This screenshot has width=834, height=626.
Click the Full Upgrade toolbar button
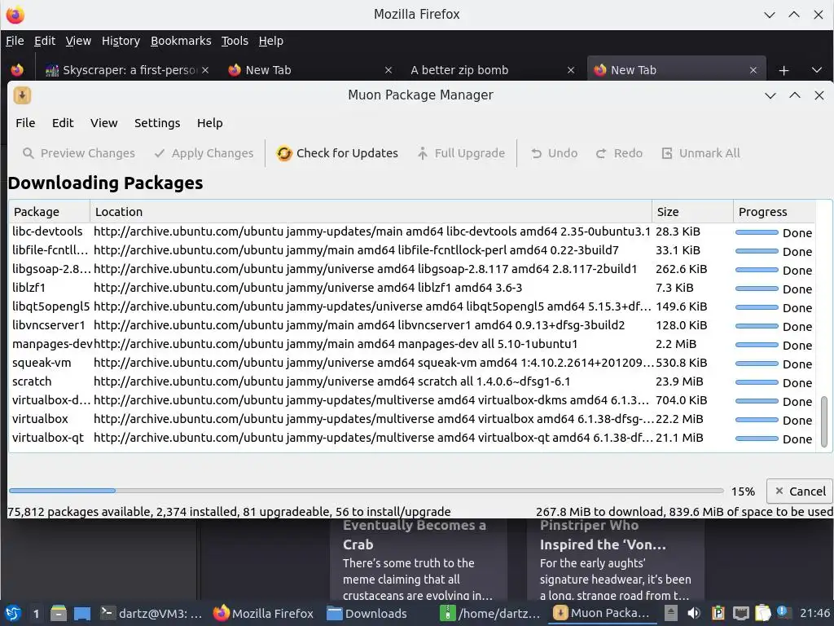click(461, 153)
